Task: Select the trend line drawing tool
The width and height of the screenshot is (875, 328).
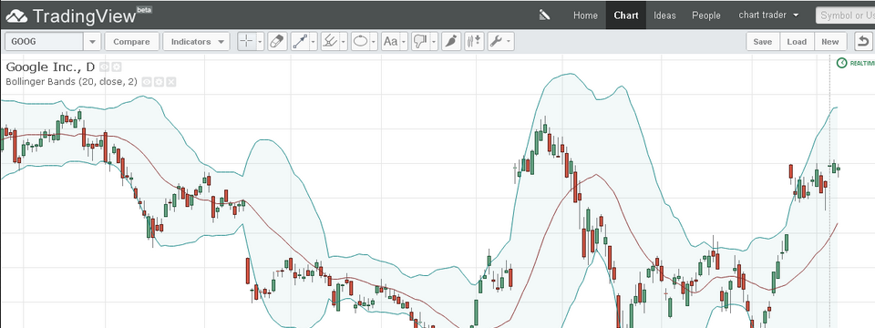Action: (300, 42)
